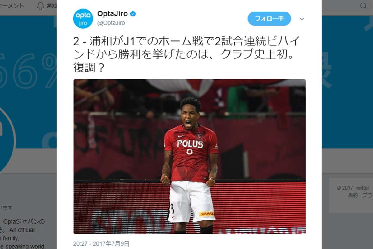
Task: Click the Optaジャパンの bio text
Action: (x=24, y=222)
